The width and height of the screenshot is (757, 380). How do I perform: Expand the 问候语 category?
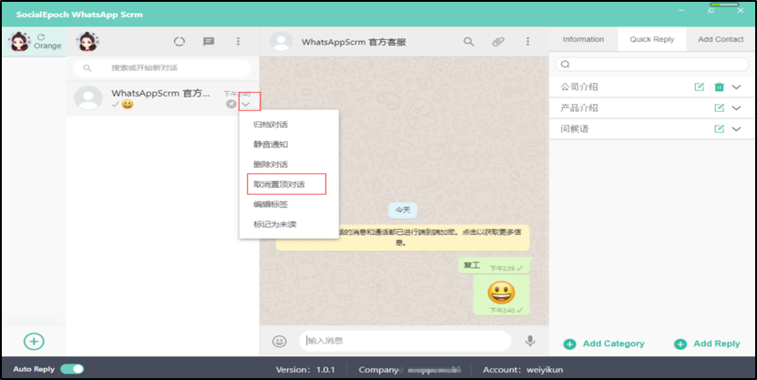coord(736,129)
